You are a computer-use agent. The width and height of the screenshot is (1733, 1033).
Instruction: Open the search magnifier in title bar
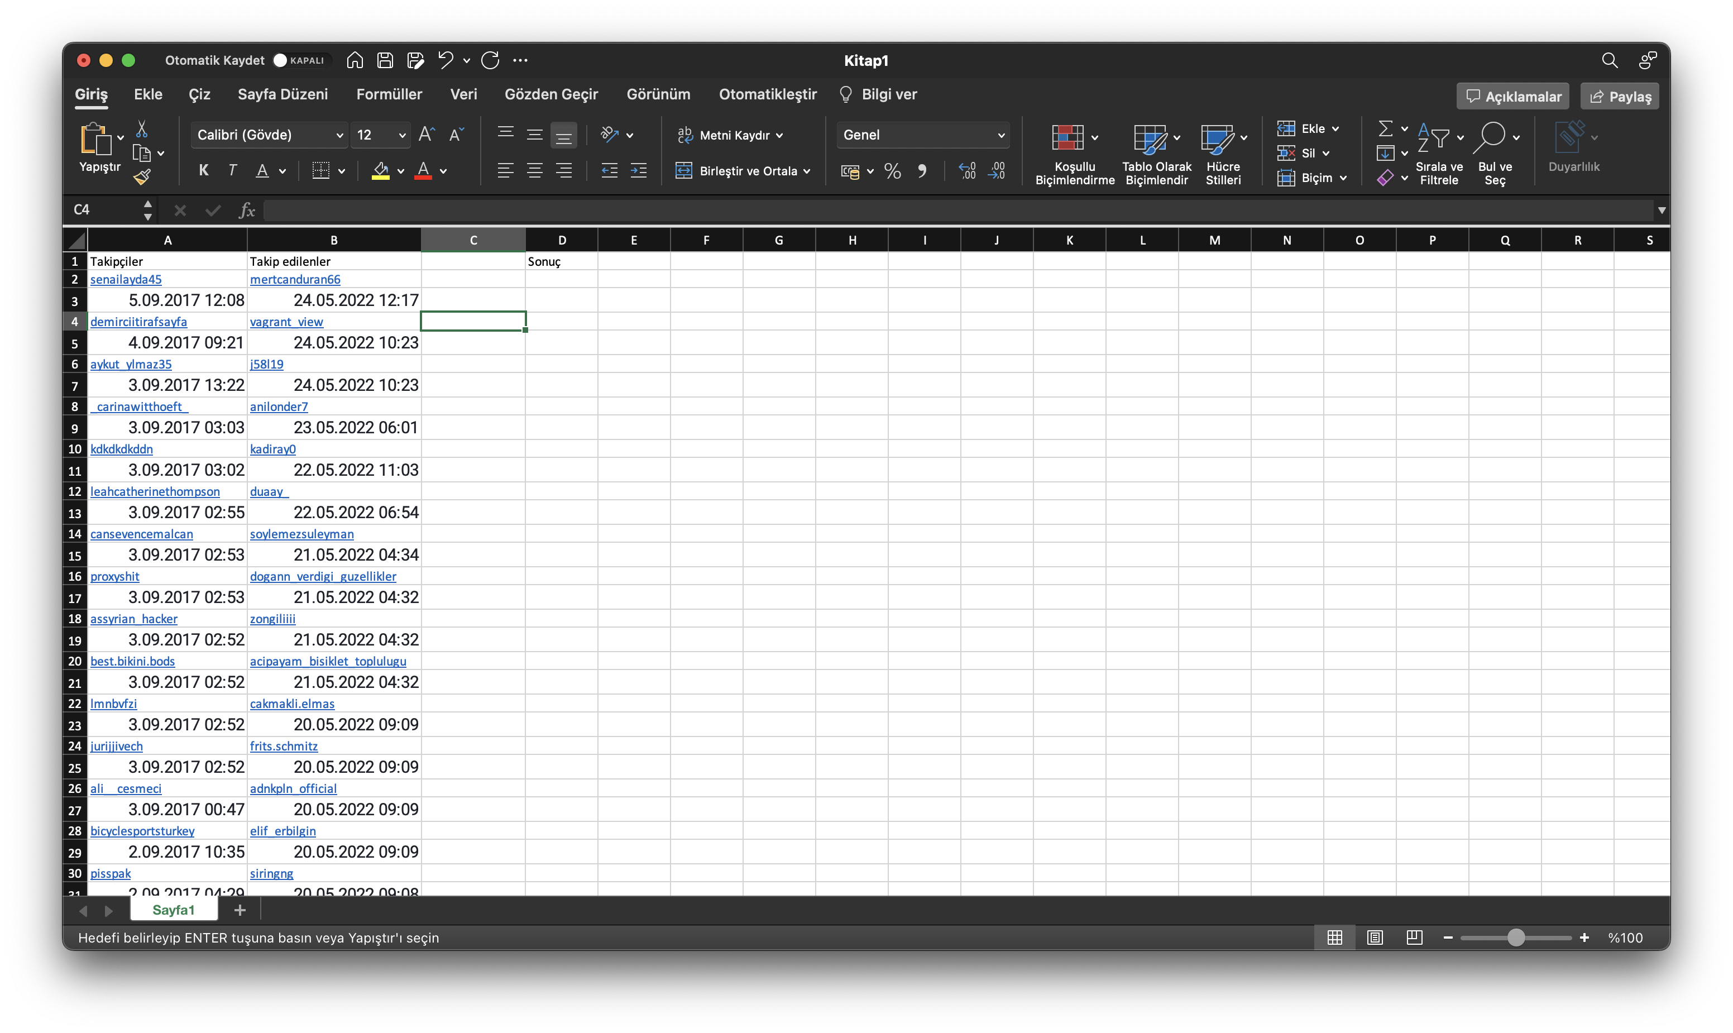click(1610, 60)
